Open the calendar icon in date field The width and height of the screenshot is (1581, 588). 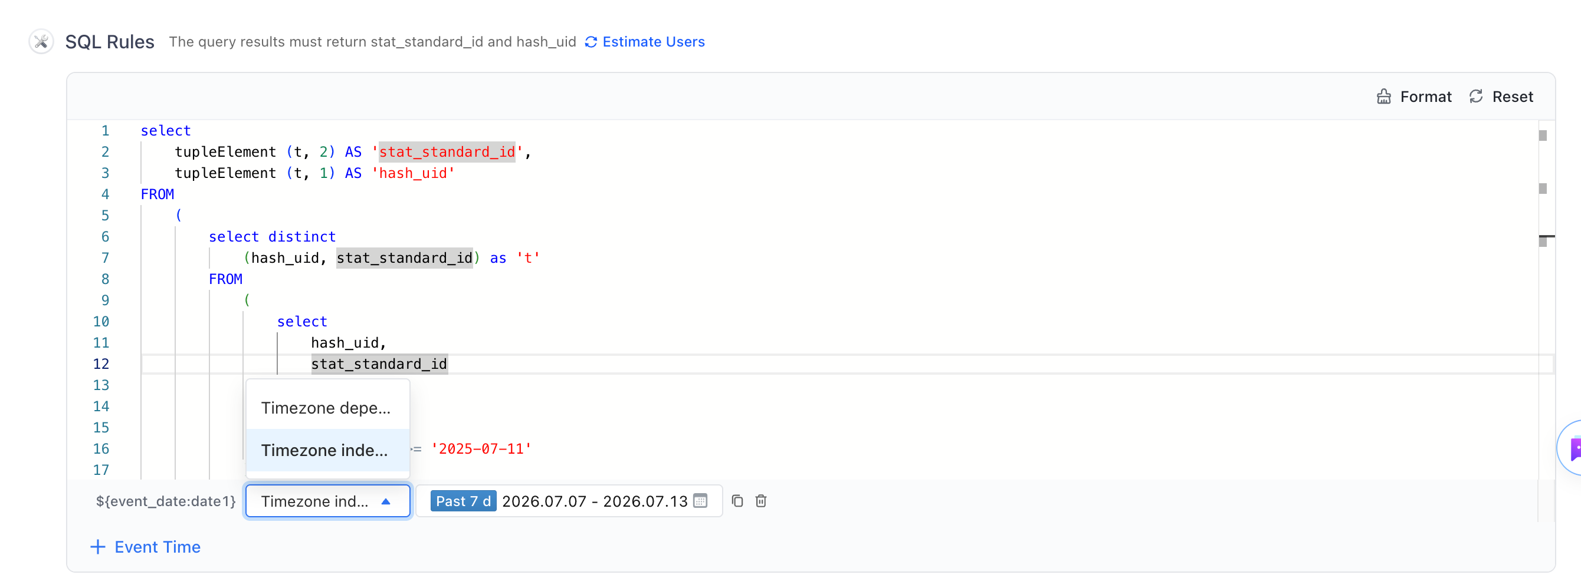click(x=700, y=500)
